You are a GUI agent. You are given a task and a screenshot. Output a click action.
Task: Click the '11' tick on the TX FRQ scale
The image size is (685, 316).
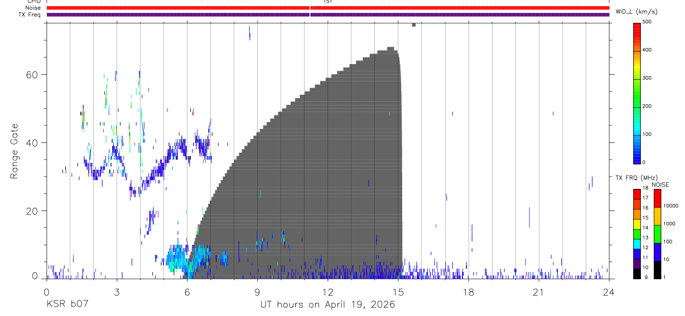point(646,257)
